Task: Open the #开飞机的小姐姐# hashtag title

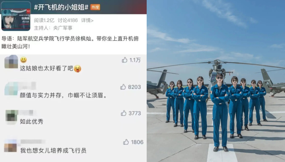Action: tap(61, 7)
